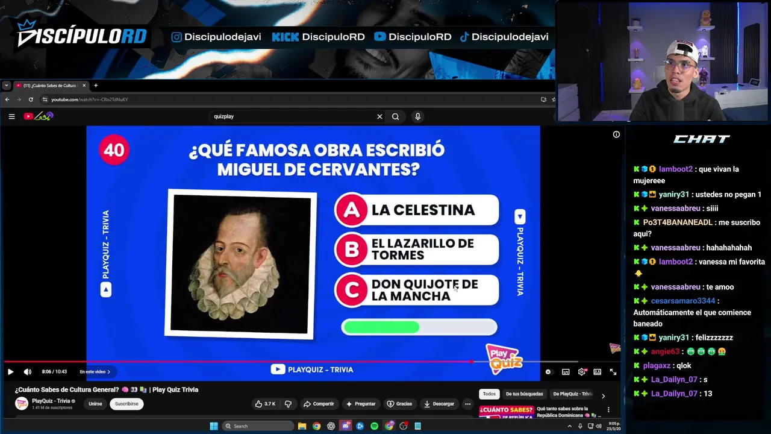The width and height of the screenshot is (771, 434).
Task: Open the PlayQuiz - Trivia channel name
Action: click(x=51, y=401)
